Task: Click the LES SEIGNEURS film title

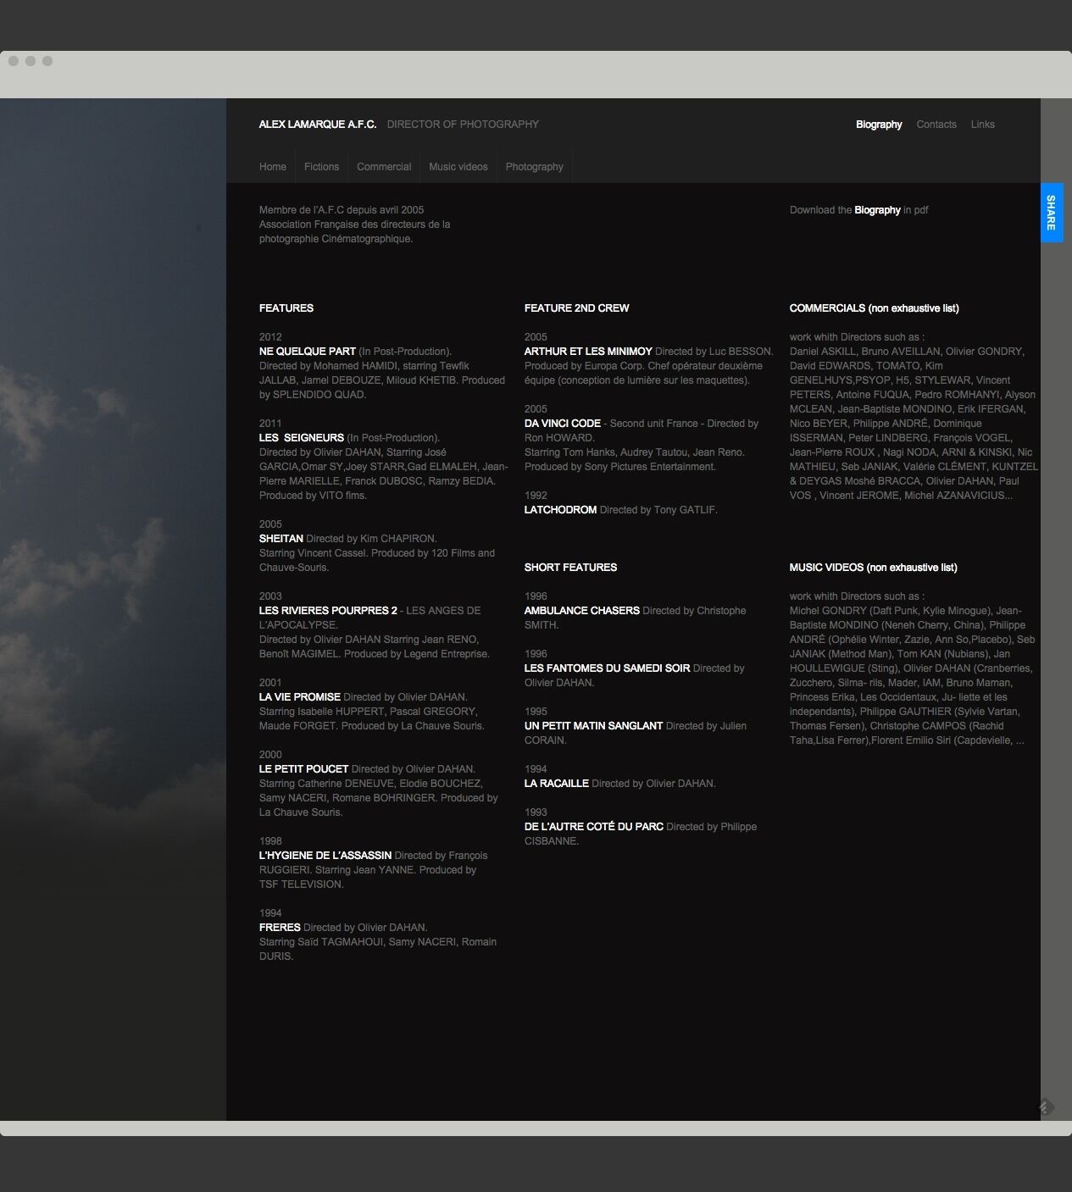Action: (302, 438)
